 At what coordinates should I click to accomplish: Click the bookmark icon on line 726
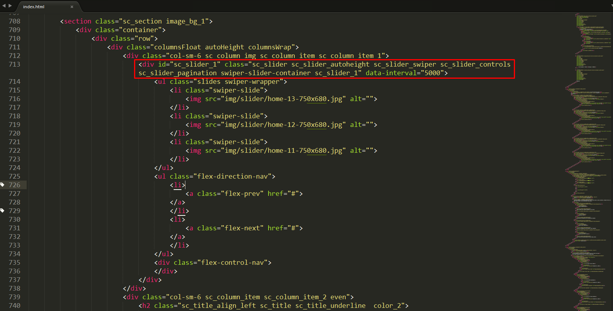coord(2,184)
